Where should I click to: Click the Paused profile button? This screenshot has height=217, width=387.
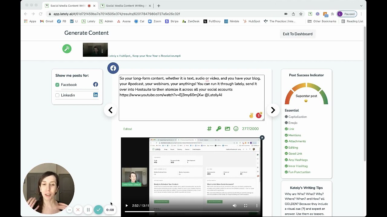click(x=347, y=14)
